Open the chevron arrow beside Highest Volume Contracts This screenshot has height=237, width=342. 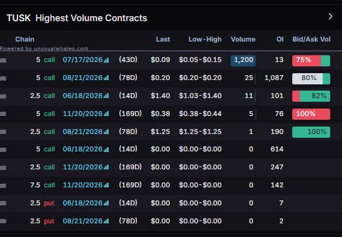(x=330, y=17)
